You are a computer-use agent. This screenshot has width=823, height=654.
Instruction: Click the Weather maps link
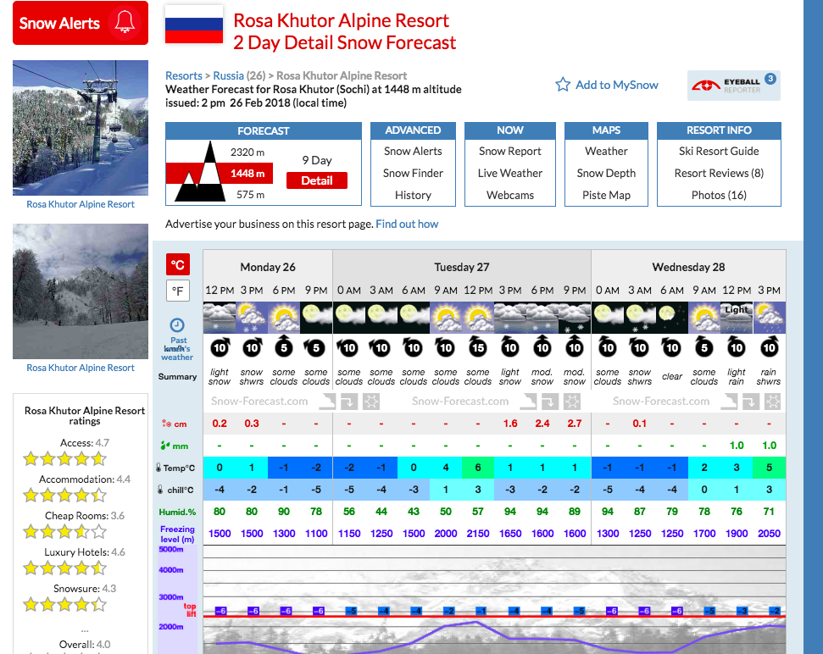[606, 151]
